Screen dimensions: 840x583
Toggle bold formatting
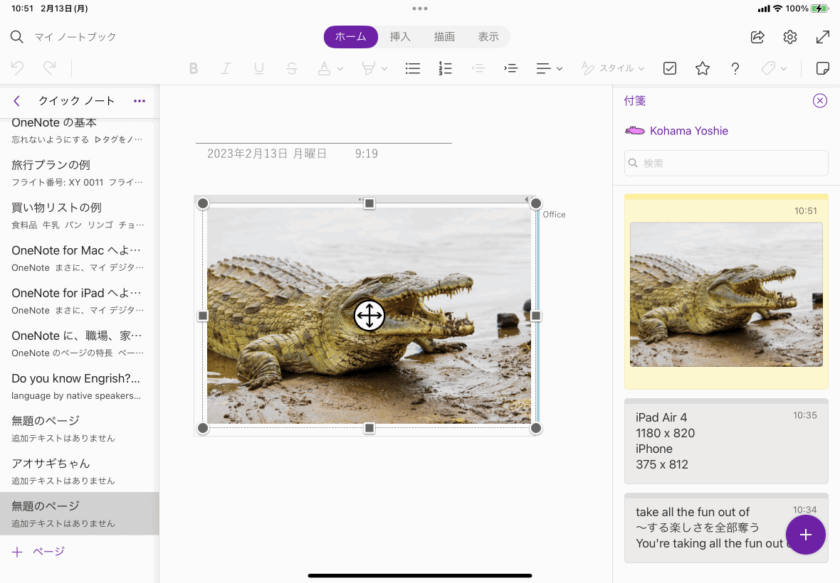[194, 68]
